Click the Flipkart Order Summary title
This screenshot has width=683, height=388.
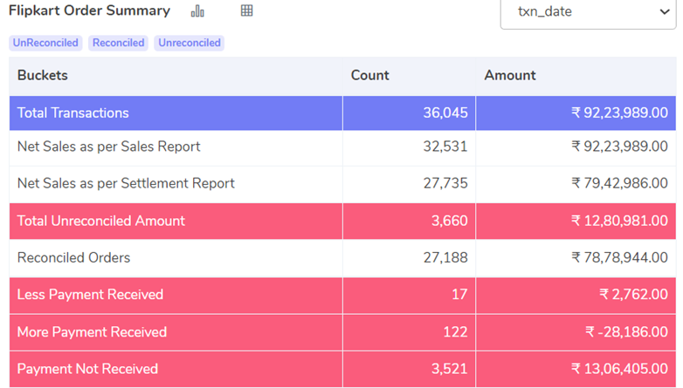(x=89, y=10)
